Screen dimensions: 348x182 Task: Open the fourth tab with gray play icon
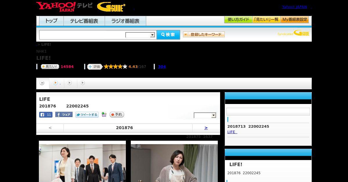tap(82, 83)
